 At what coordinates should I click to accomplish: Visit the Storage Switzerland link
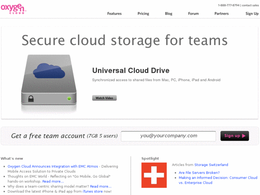pos(211,165)
